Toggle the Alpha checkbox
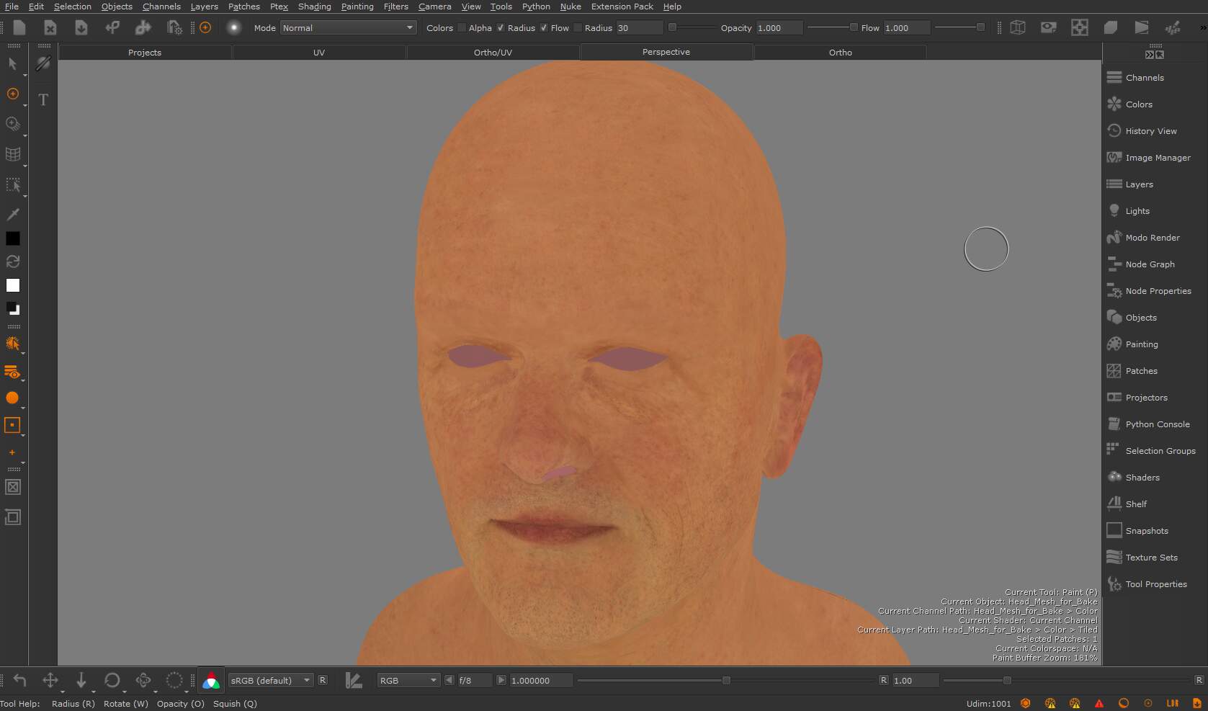 click(x=501, y=28)
